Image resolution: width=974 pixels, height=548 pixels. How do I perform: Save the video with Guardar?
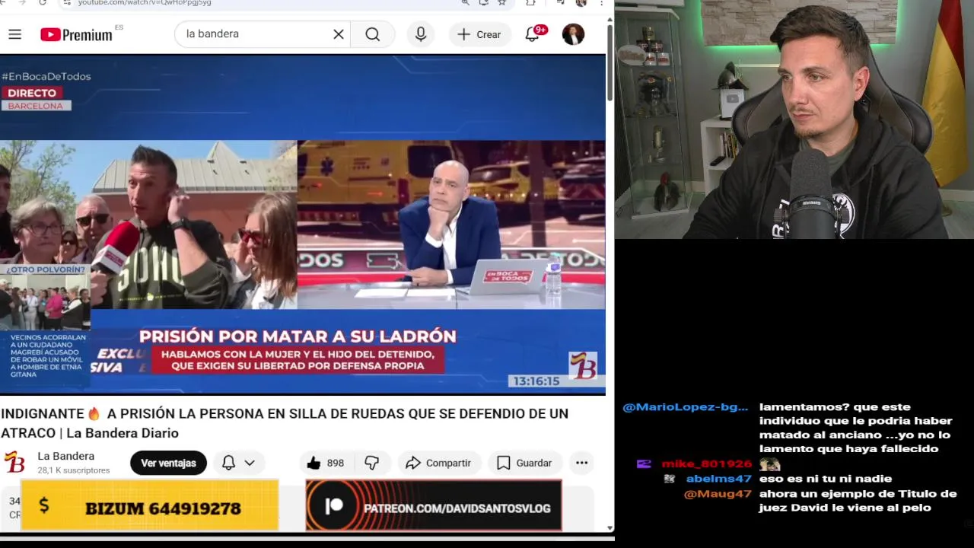coord(524,463)
